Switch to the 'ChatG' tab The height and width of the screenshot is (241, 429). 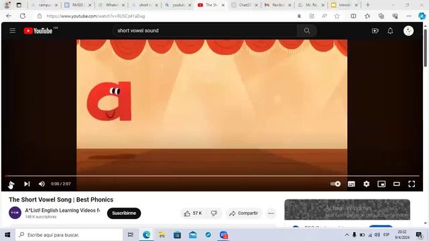click(x=244, y=5)
